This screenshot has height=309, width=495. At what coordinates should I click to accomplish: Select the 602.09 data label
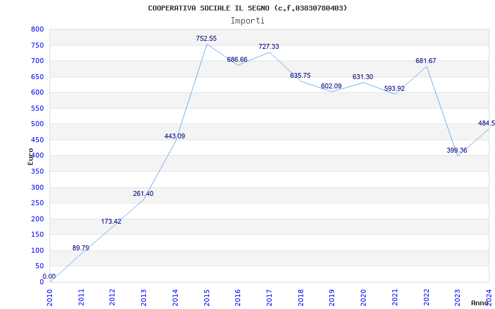[x=331, y=86]
